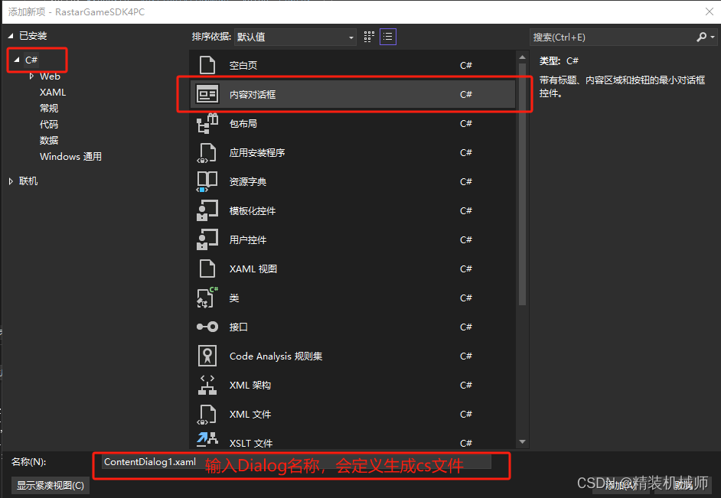The image size is (721, 498).
Task: Click the XSLT 文件 icon
Action: (207, 440)
